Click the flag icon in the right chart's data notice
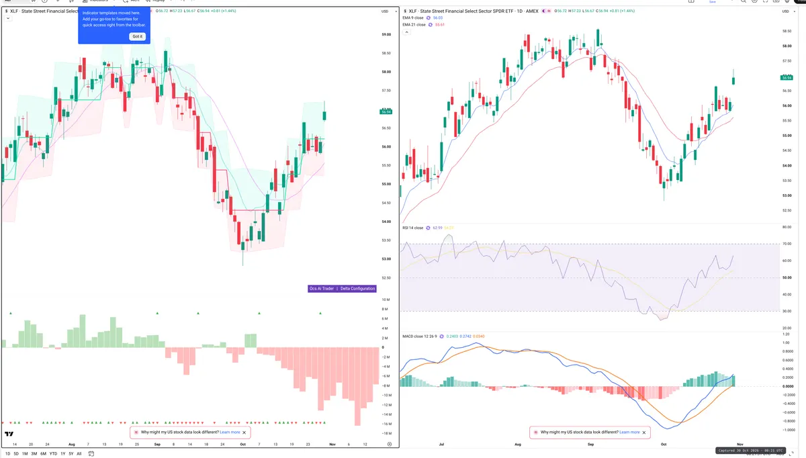The width and height of the screenshot is (806, 458). pos(535,432)
